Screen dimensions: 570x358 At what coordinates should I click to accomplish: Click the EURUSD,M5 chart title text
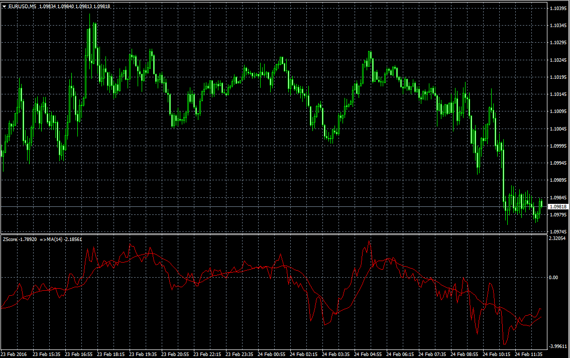coord(22,6)
